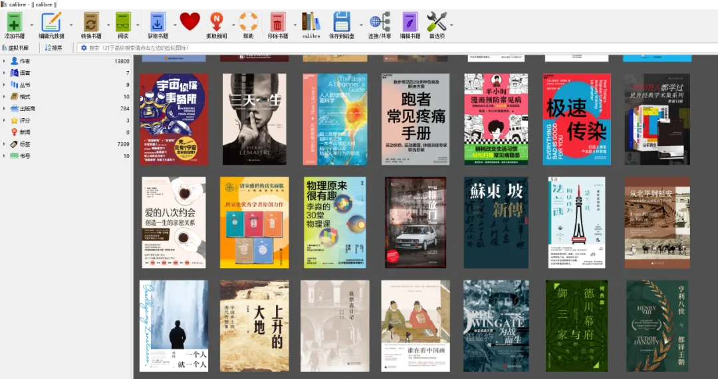Click the 编辑书籍 (Edit book) icon
This screenshot has width=718, height=379.
pos(410,21)
